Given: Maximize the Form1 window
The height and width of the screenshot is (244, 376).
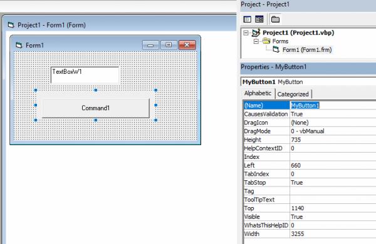Looking at the screenshot, I should [x=169, y=45].
